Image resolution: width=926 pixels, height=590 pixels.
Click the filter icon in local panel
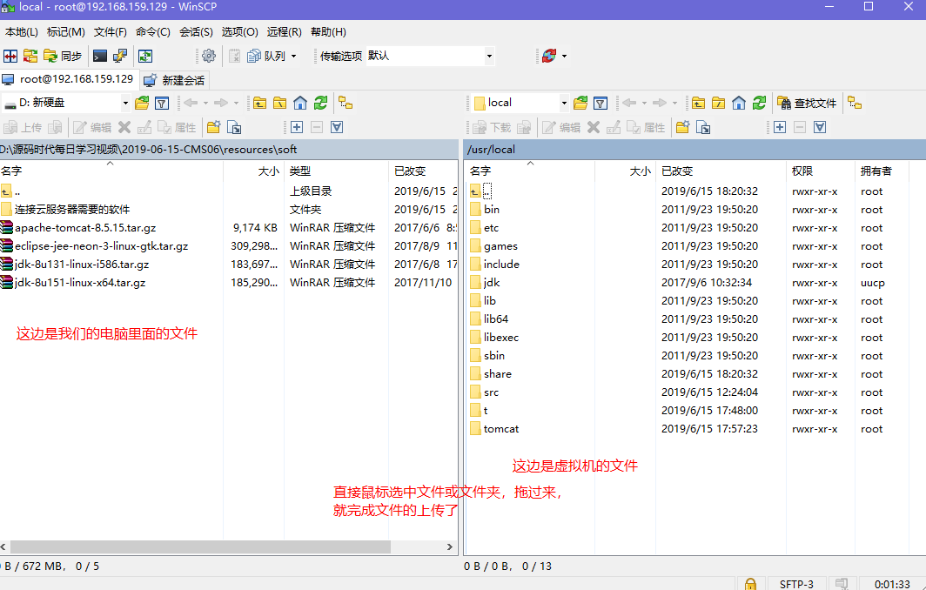(x=162, y=104)
